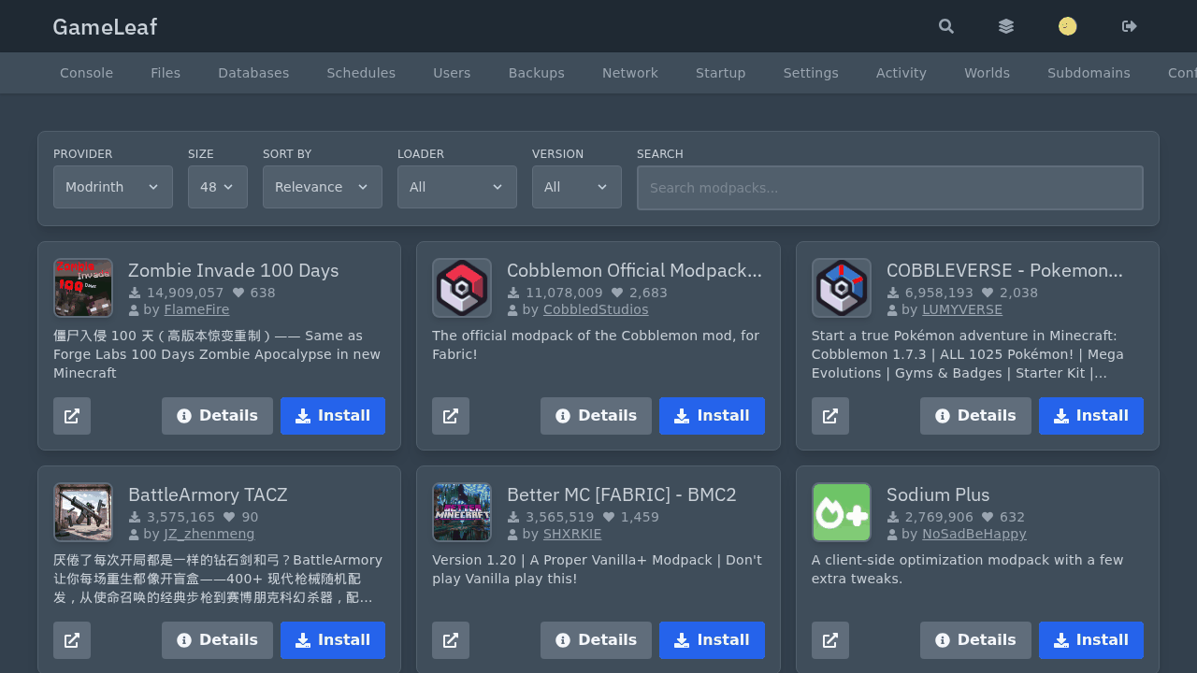Viewport: 1197px width, 673px height.
Task: Go to the Files tab
Action: 166,73
